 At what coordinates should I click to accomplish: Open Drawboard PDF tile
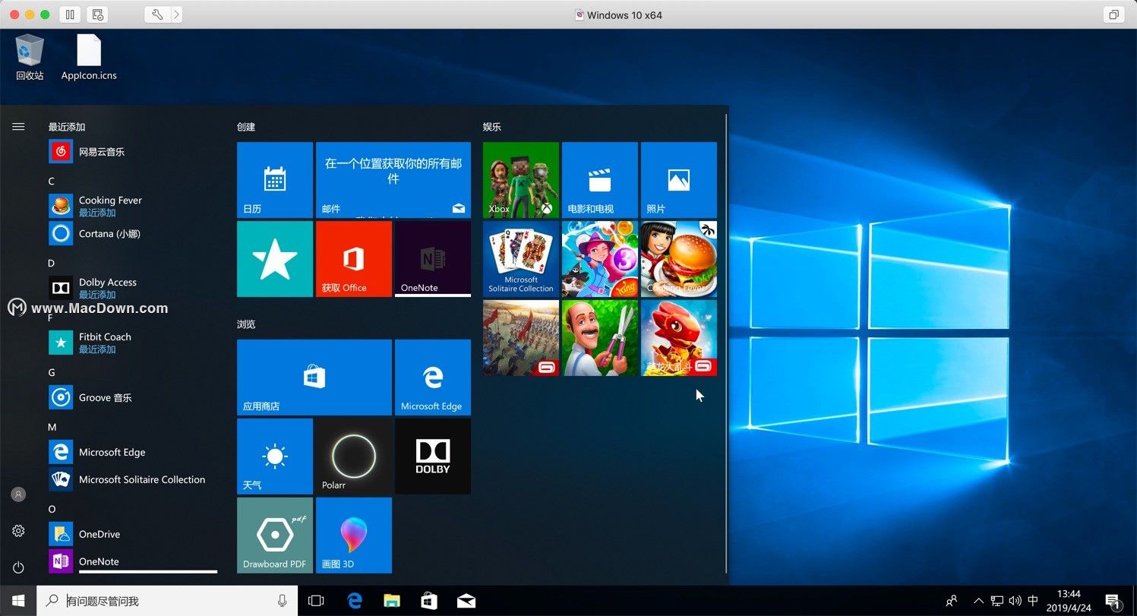(274, 535)
